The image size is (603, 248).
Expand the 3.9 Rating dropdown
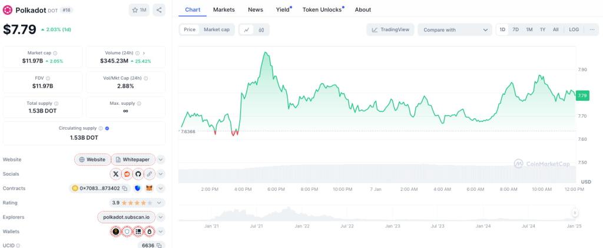point(137,203)
